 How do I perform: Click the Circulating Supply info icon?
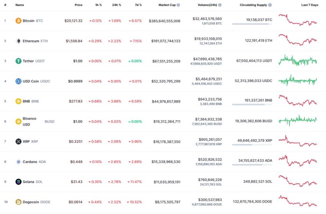click(x=270, y=5)
